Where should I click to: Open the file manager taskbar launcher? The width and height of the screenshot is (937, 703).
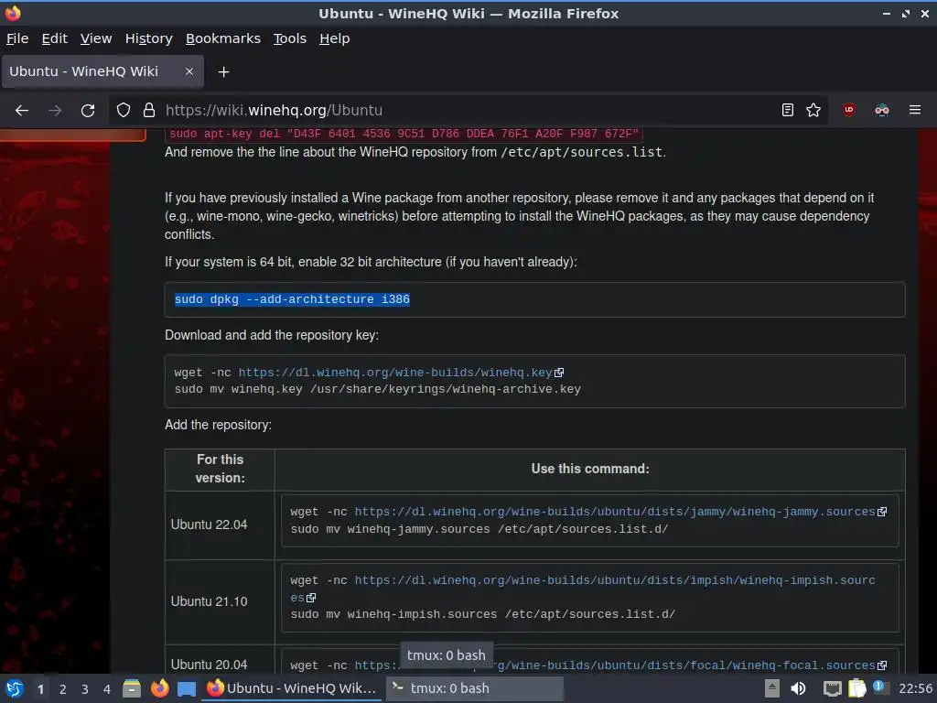[132, 688]
